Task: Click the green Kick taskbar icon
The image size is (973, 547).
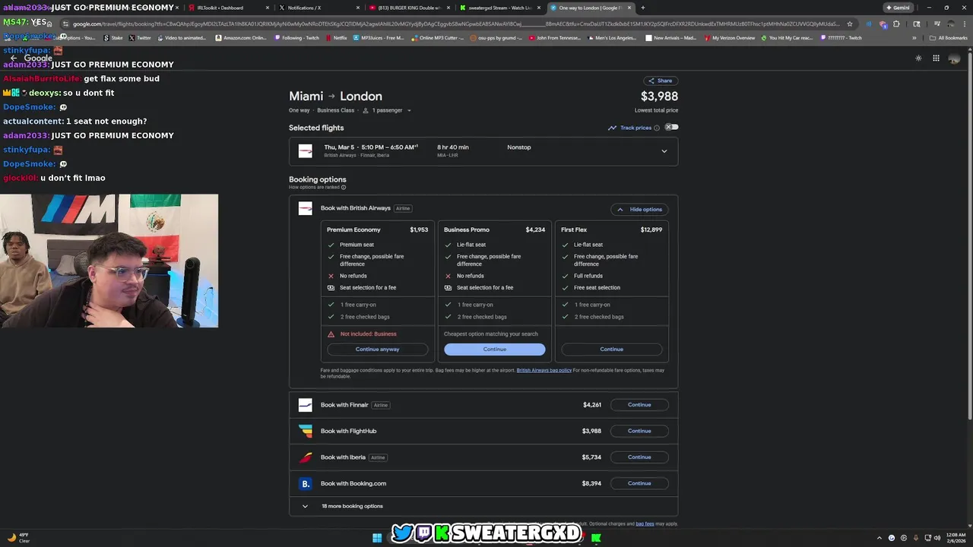Action: pos(596,538)
